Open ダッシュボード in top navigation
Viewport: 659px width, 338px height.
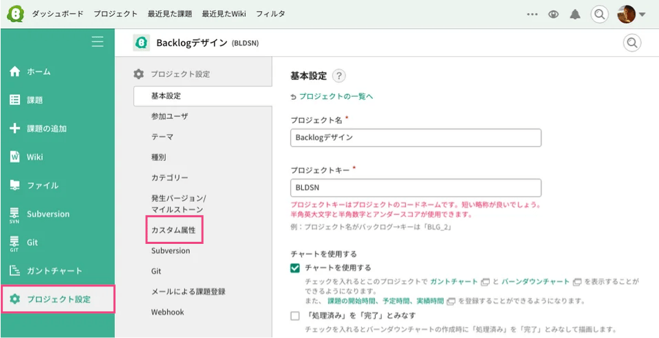[x=58, y=14]
